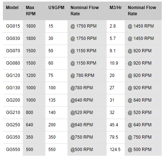Screen dimensions: 165x159
Task: Click the GG210 model name
Action: tap(13, 113)
